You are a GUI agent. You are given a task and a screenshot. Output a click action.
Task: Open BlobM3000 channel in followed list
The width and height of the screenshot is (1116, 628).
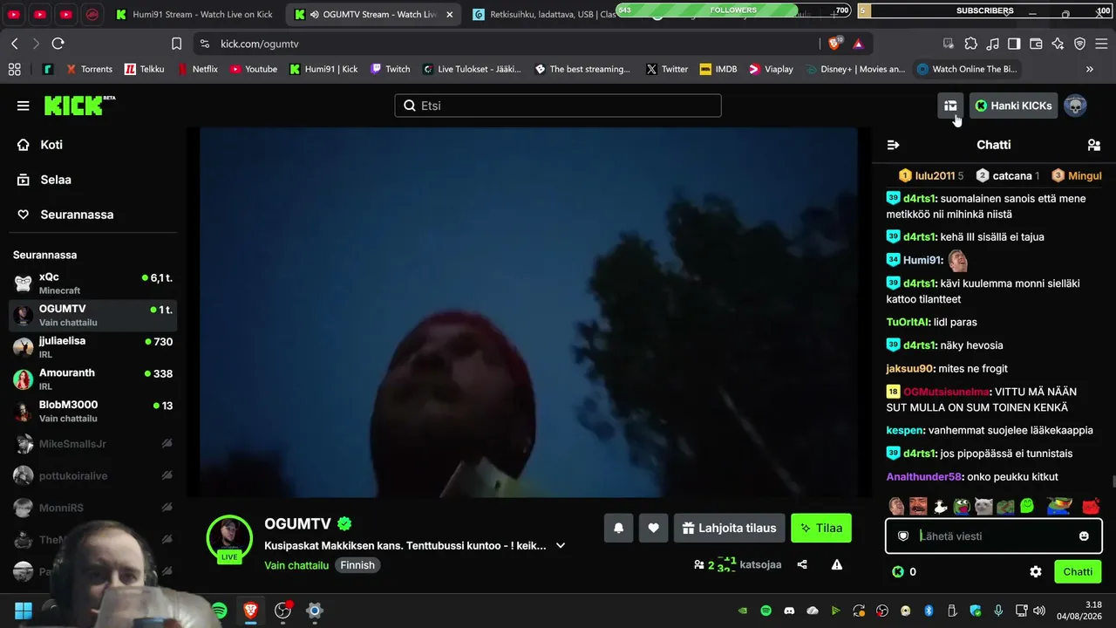92,411
